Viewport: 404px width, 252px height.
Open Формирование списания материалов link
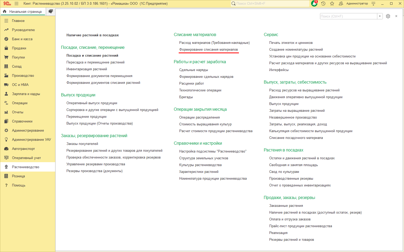[209, 49]
